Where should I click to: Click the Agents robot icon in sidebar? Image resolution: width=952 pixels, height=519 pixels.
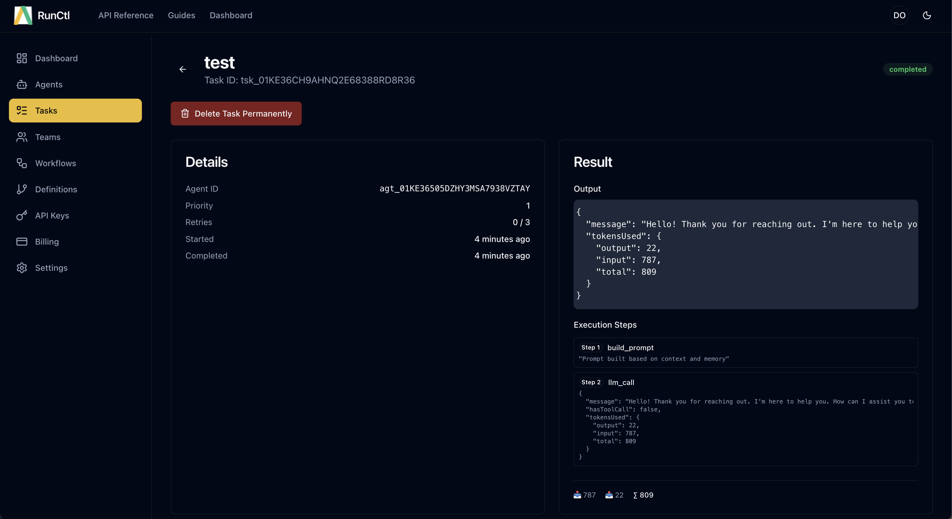click(22, 84)
